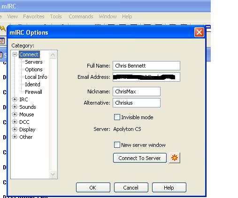
Task: Open the Local Info category
Action: 36,77
